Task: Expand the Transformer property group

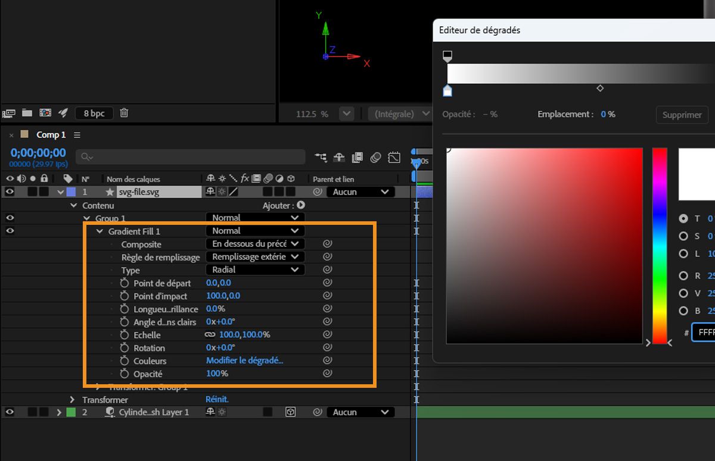Action: (73, 400)
